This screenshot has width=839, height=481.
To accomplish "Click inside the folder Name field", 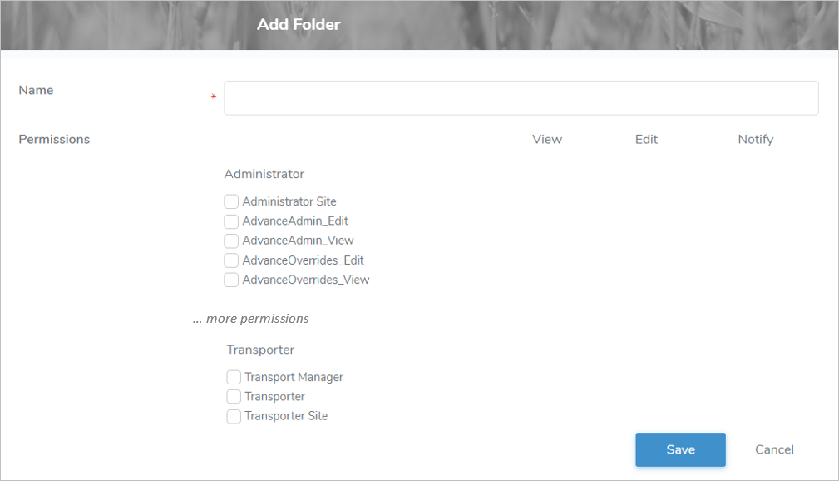I will (x=521, y=97).
